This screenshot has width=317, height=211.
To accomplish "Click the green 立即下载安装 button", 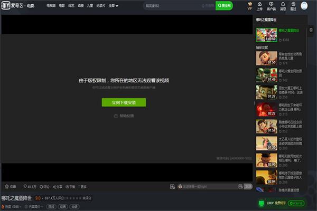I will point(123,102).
